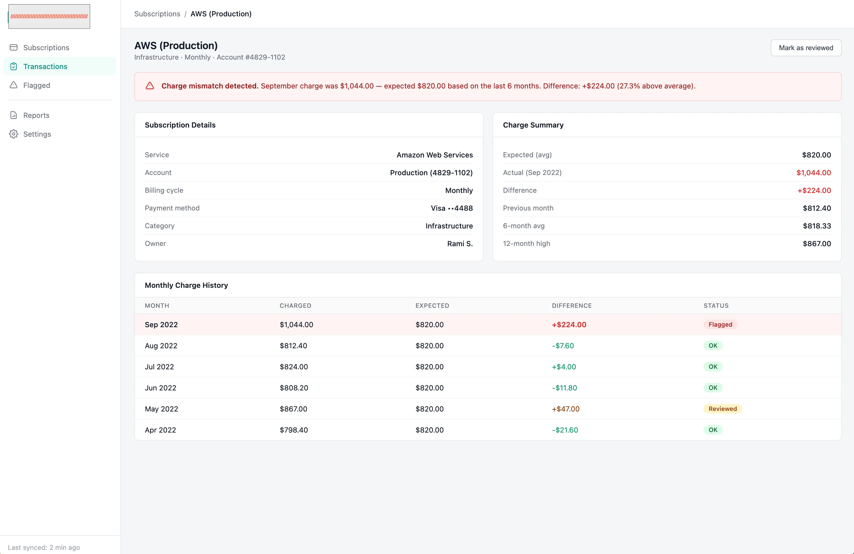Click AWS (Production) breadcrumb
The image size is (854, 554).
point(221,14)
